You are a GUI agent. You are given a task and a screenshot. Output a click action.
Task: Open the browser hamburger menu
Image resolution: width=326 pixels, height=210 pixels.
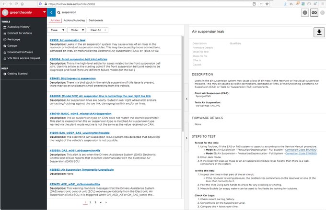pyautogui.click(x=323, y=4)
